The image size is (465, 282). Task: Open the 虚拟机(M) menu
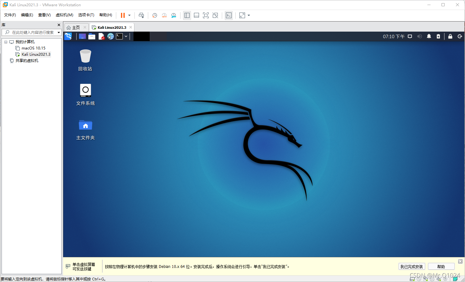[64, 15]
